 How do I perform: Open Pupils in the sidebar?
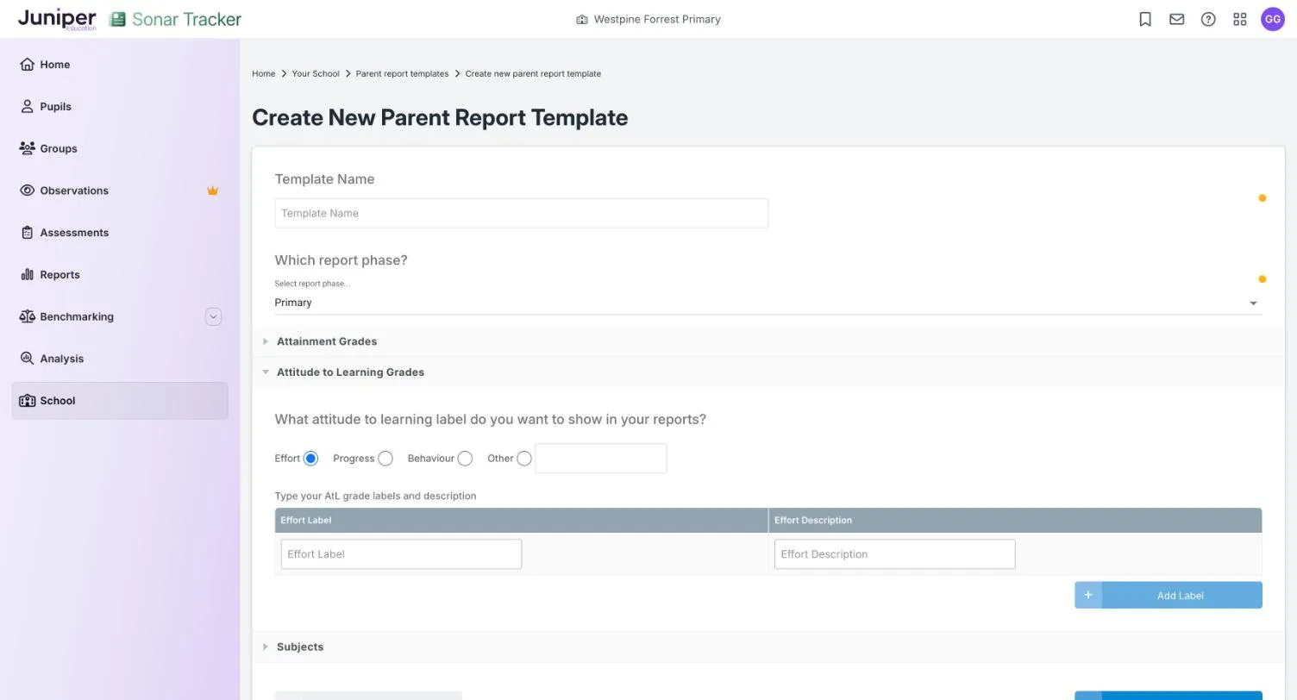[120, 107]
